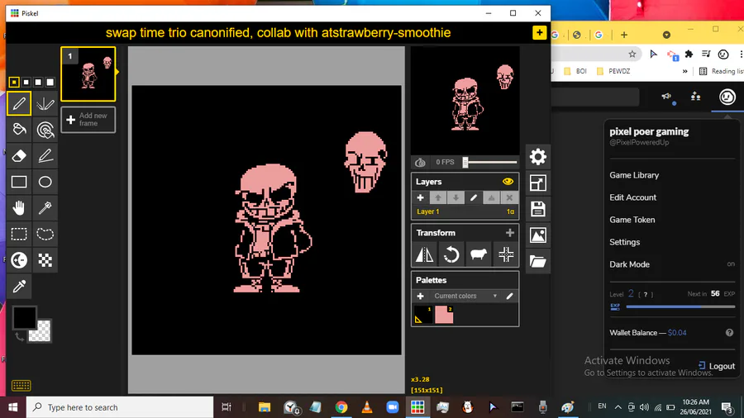The width and height of the screenshot is (744, 418).
Task: Click the Align image to center icon
Action: (506, 254)
